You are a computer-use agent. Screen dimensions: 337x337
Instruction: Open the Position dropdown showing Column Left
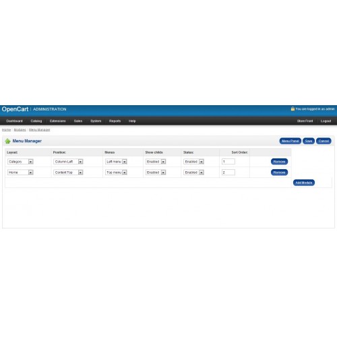pos(68,162)
